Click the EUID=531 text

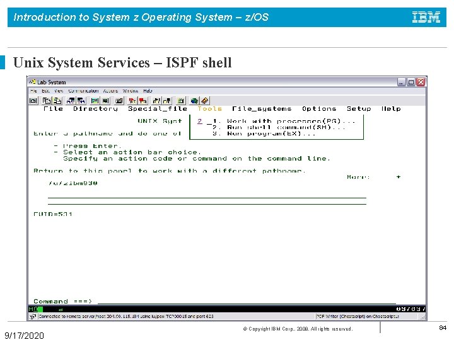pos(53,214)
